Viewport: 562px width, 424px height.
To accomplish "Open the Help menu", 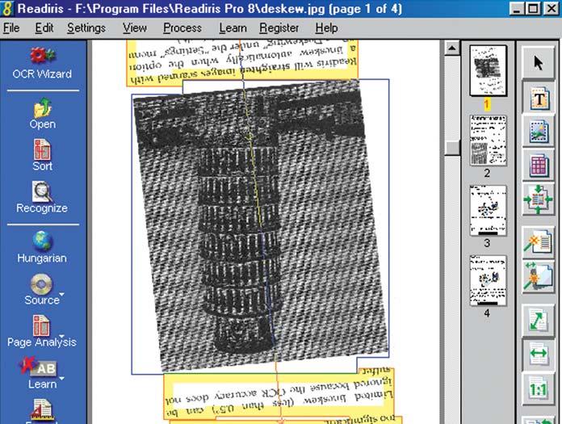I will [x=326, y=28].
